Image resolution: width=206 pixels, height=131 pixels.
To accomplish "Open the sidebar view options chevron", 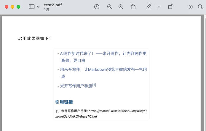I will click(38, 7).
